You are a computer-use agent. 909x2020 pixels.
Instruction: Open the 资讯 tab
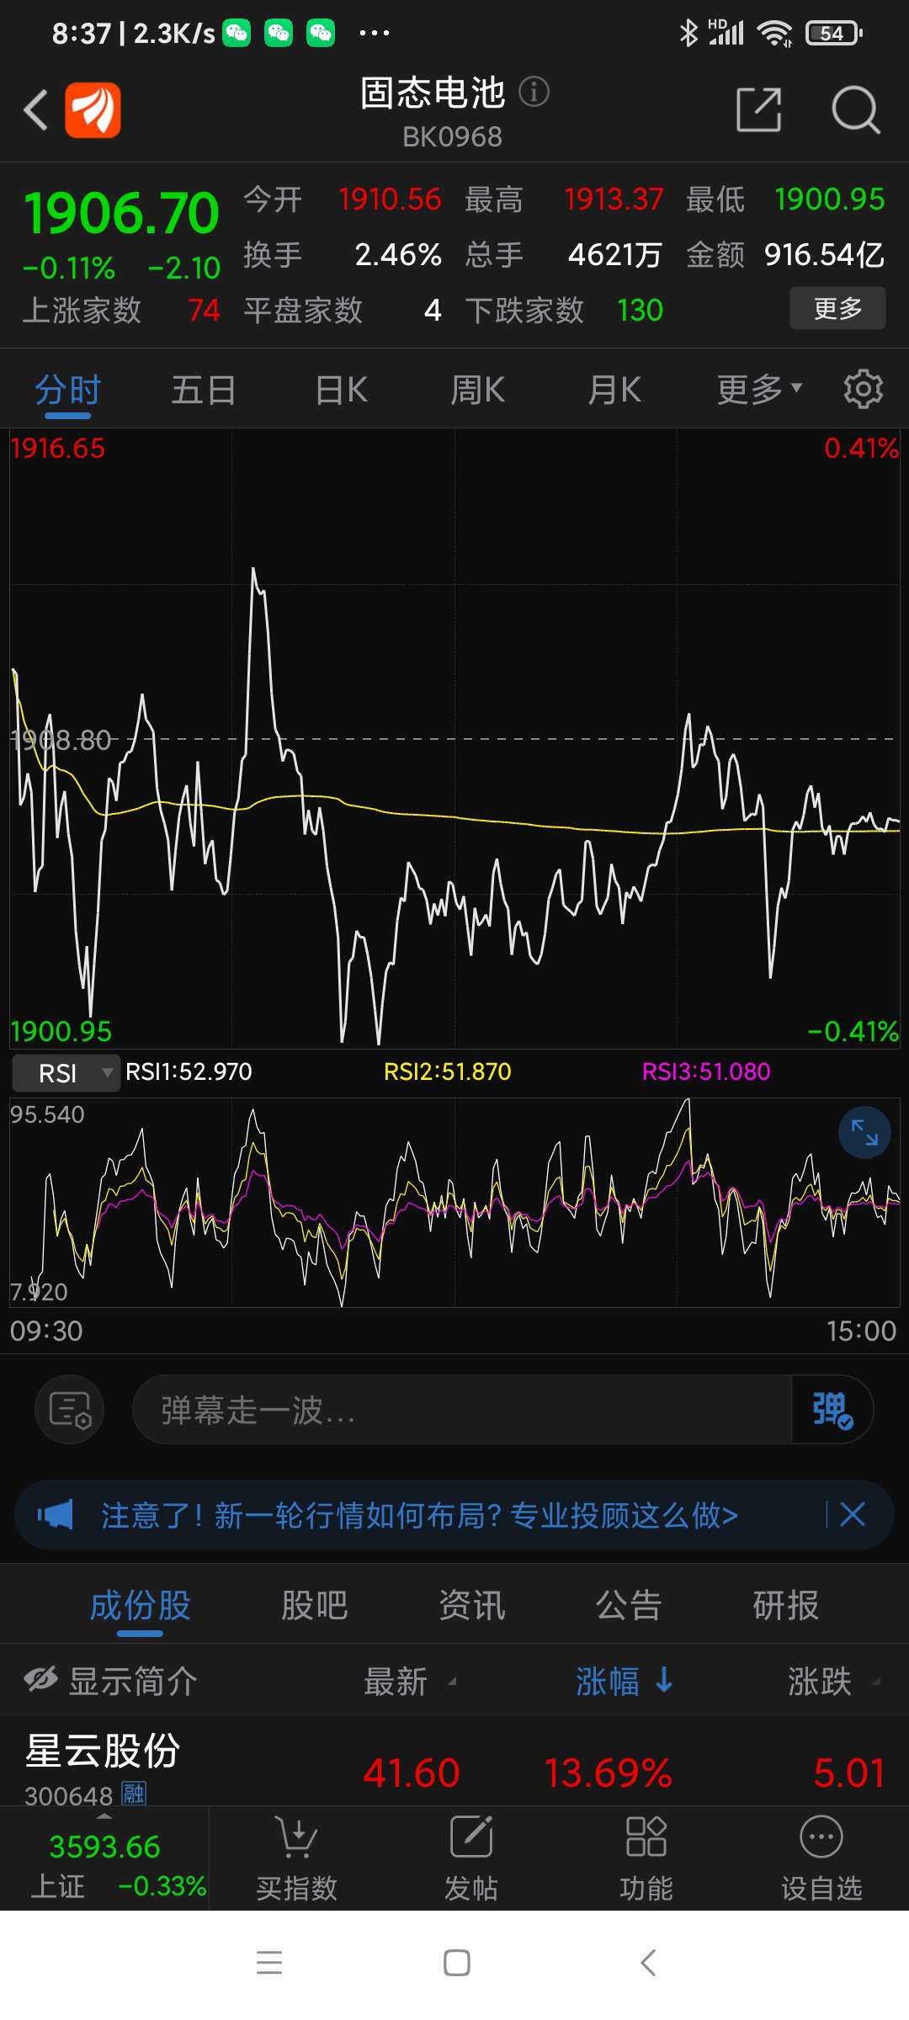pyautogui.click(x=471, y=1605)
